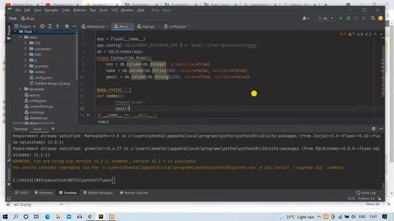The width and height of the screenshot is (394, 221).
Task: Expand the vendor folder
Action: point(25,72)
